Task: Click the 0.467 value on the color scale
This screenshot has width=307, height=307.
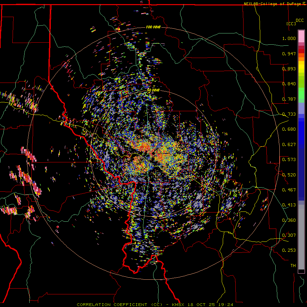Action: [x=289, y=190]
